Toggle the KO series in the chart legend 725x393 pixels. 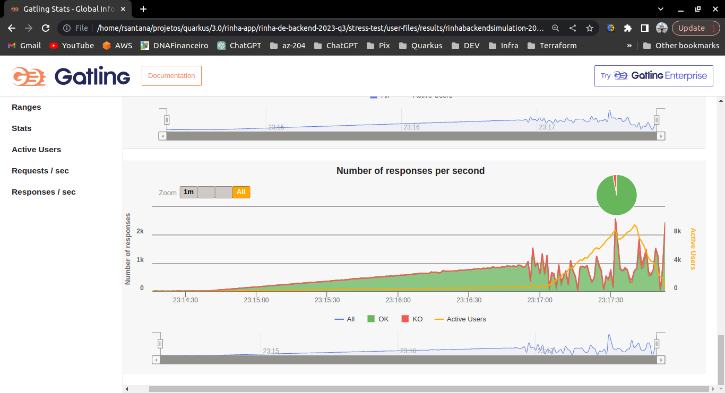click(412, 319)
